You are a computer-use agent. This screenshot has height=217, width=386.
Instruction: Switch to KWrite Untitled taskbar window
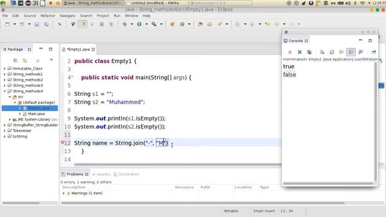tap(157, 3)
